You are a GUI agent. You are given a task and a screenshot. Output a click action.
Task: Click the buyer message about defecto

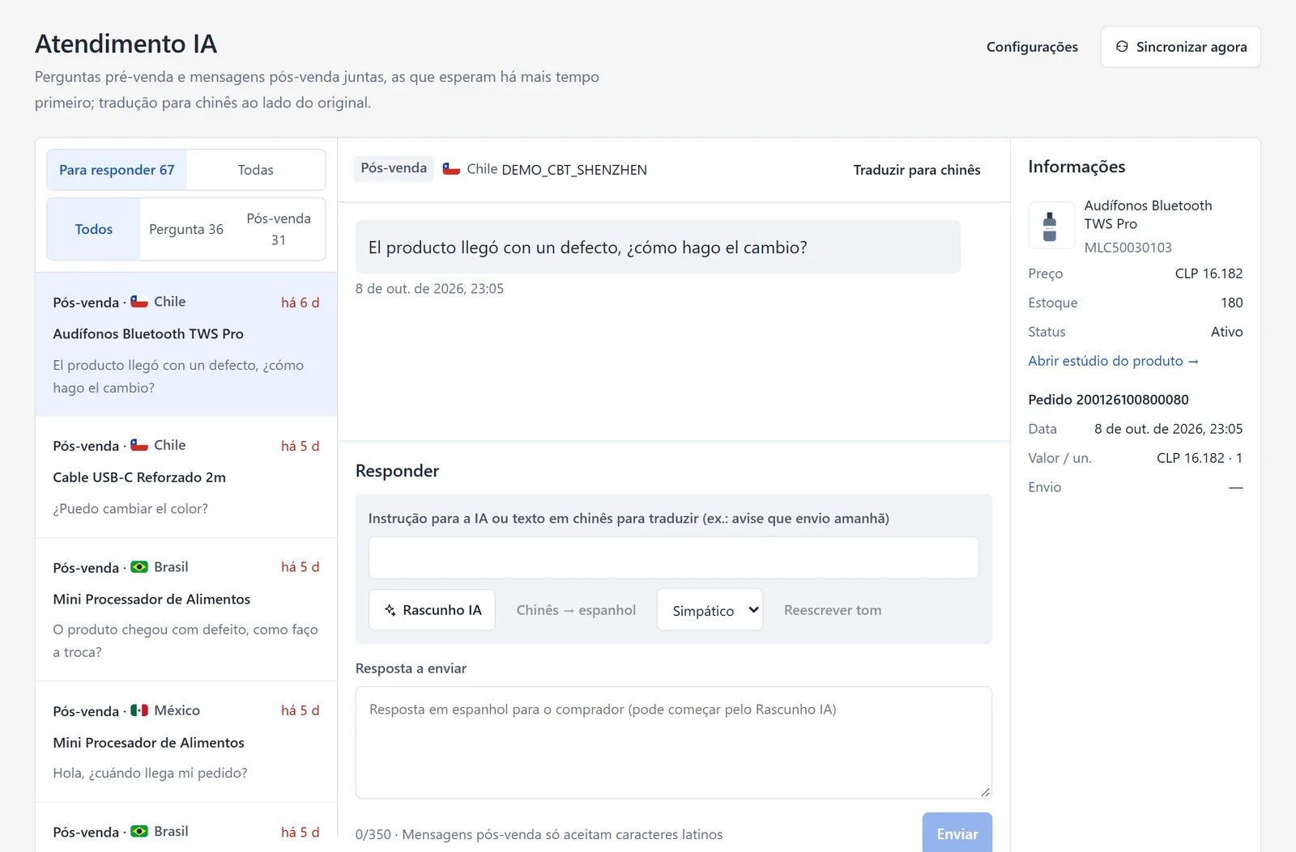coord(658,248)
